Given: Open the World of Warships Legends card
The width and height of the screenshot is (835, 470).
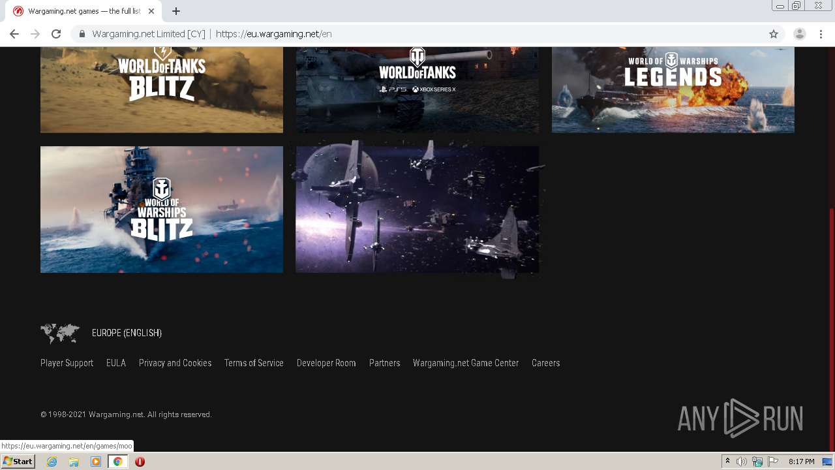Looking at the screenshot, I should (x=673, y=89).
